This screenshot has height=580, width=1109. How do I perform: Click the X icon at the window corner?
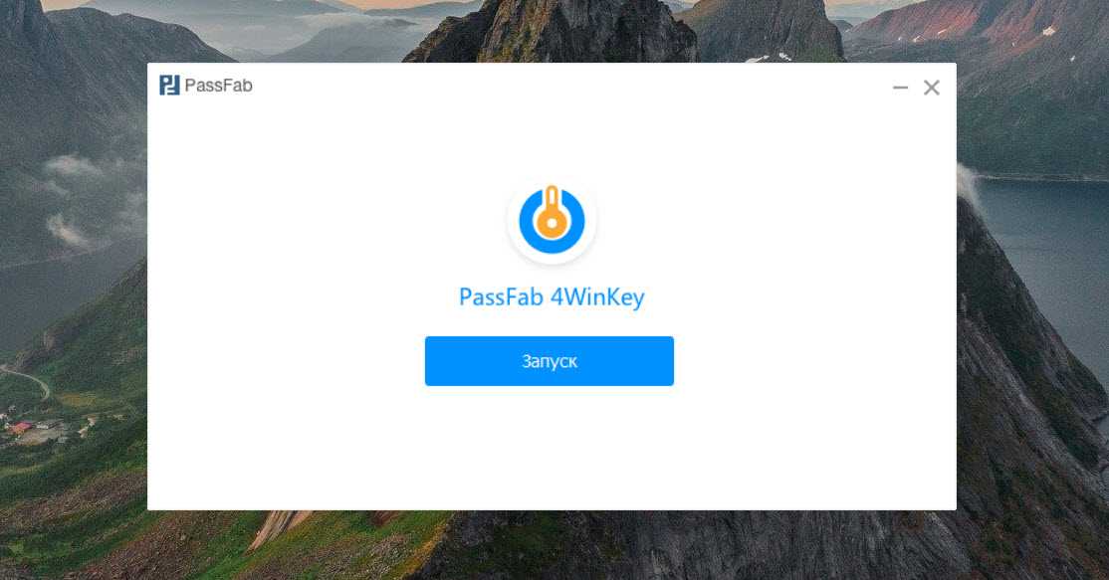pyautogui.click(x=932, y=88)
